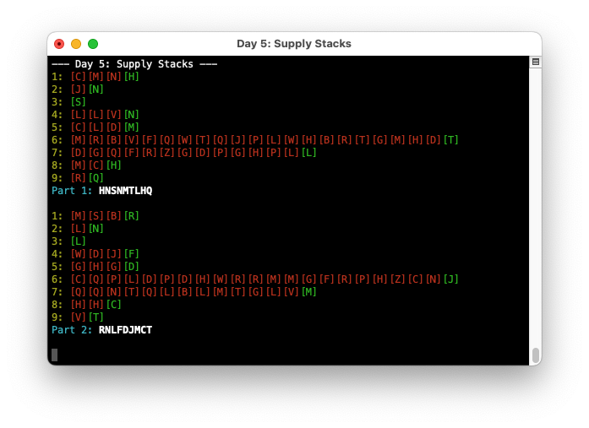Viewport: 589px width, 428px height.
Task: Click green [R] in second block row 1
Action: pos(132,216)
